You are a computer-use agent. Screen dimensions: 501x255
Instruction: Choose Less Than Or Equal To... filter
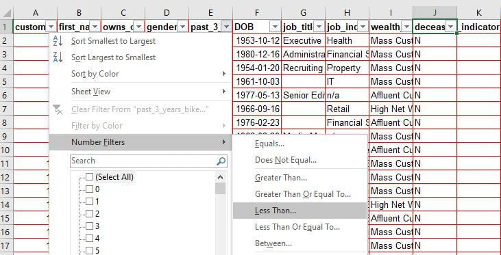click(300, 227)
